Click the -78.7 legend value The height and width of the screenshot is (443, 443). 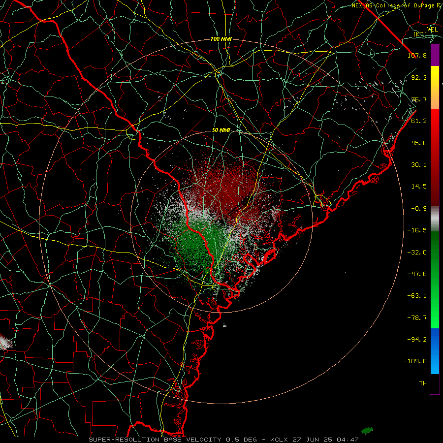[x=417, y=318]
